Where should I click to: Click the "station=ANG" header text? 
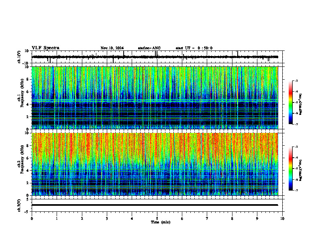pos(149,48)
